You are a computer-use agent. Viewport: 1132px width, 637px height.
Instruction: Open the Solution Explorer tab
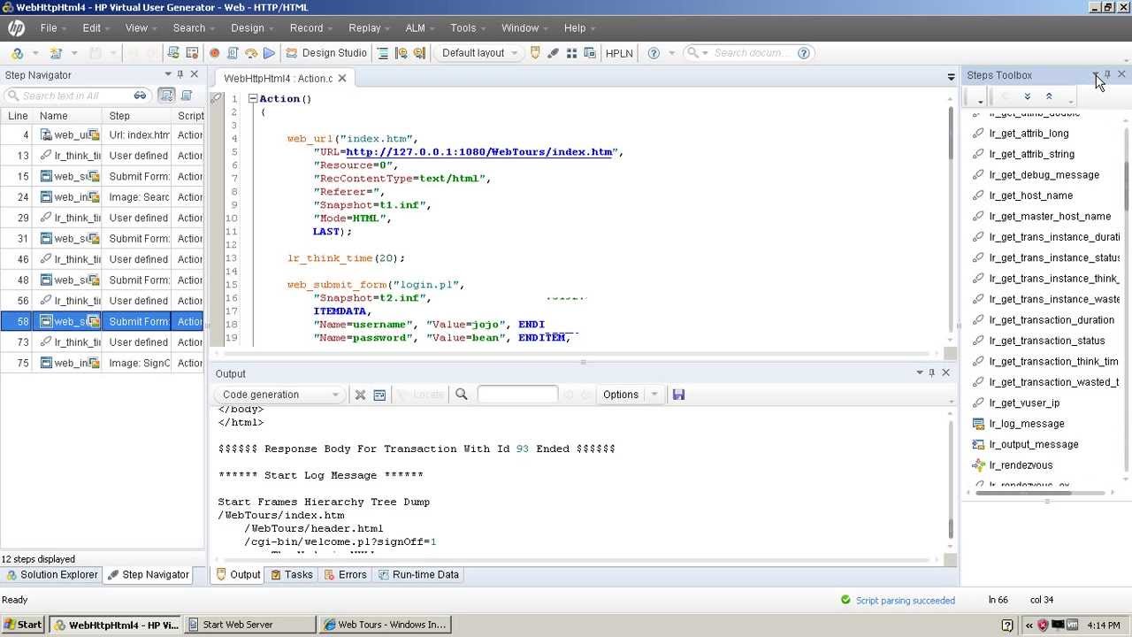coord(51,575)
